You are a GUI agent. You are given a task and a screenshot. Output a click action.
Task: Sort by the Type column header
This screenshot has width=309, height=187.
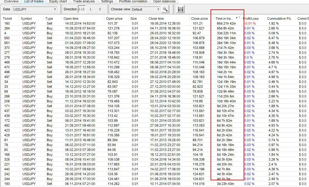coord(49,19)
